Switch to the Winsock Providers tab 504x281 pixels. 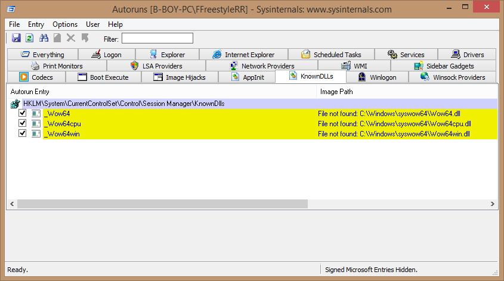(453, 77)
